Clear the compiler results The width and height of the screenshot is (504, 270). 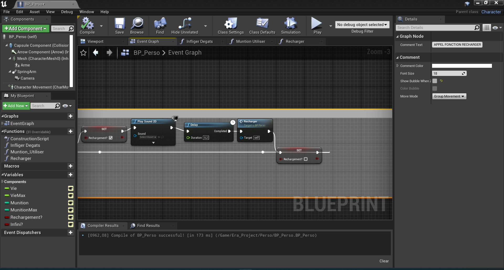point(384,261)
